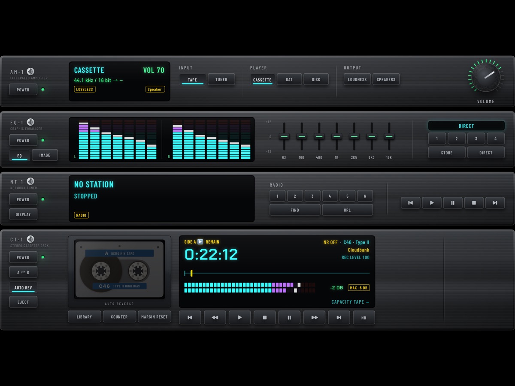Click the RADIO badge on tuner display
The width and height of the screenshot is (515, 386).
82,215
